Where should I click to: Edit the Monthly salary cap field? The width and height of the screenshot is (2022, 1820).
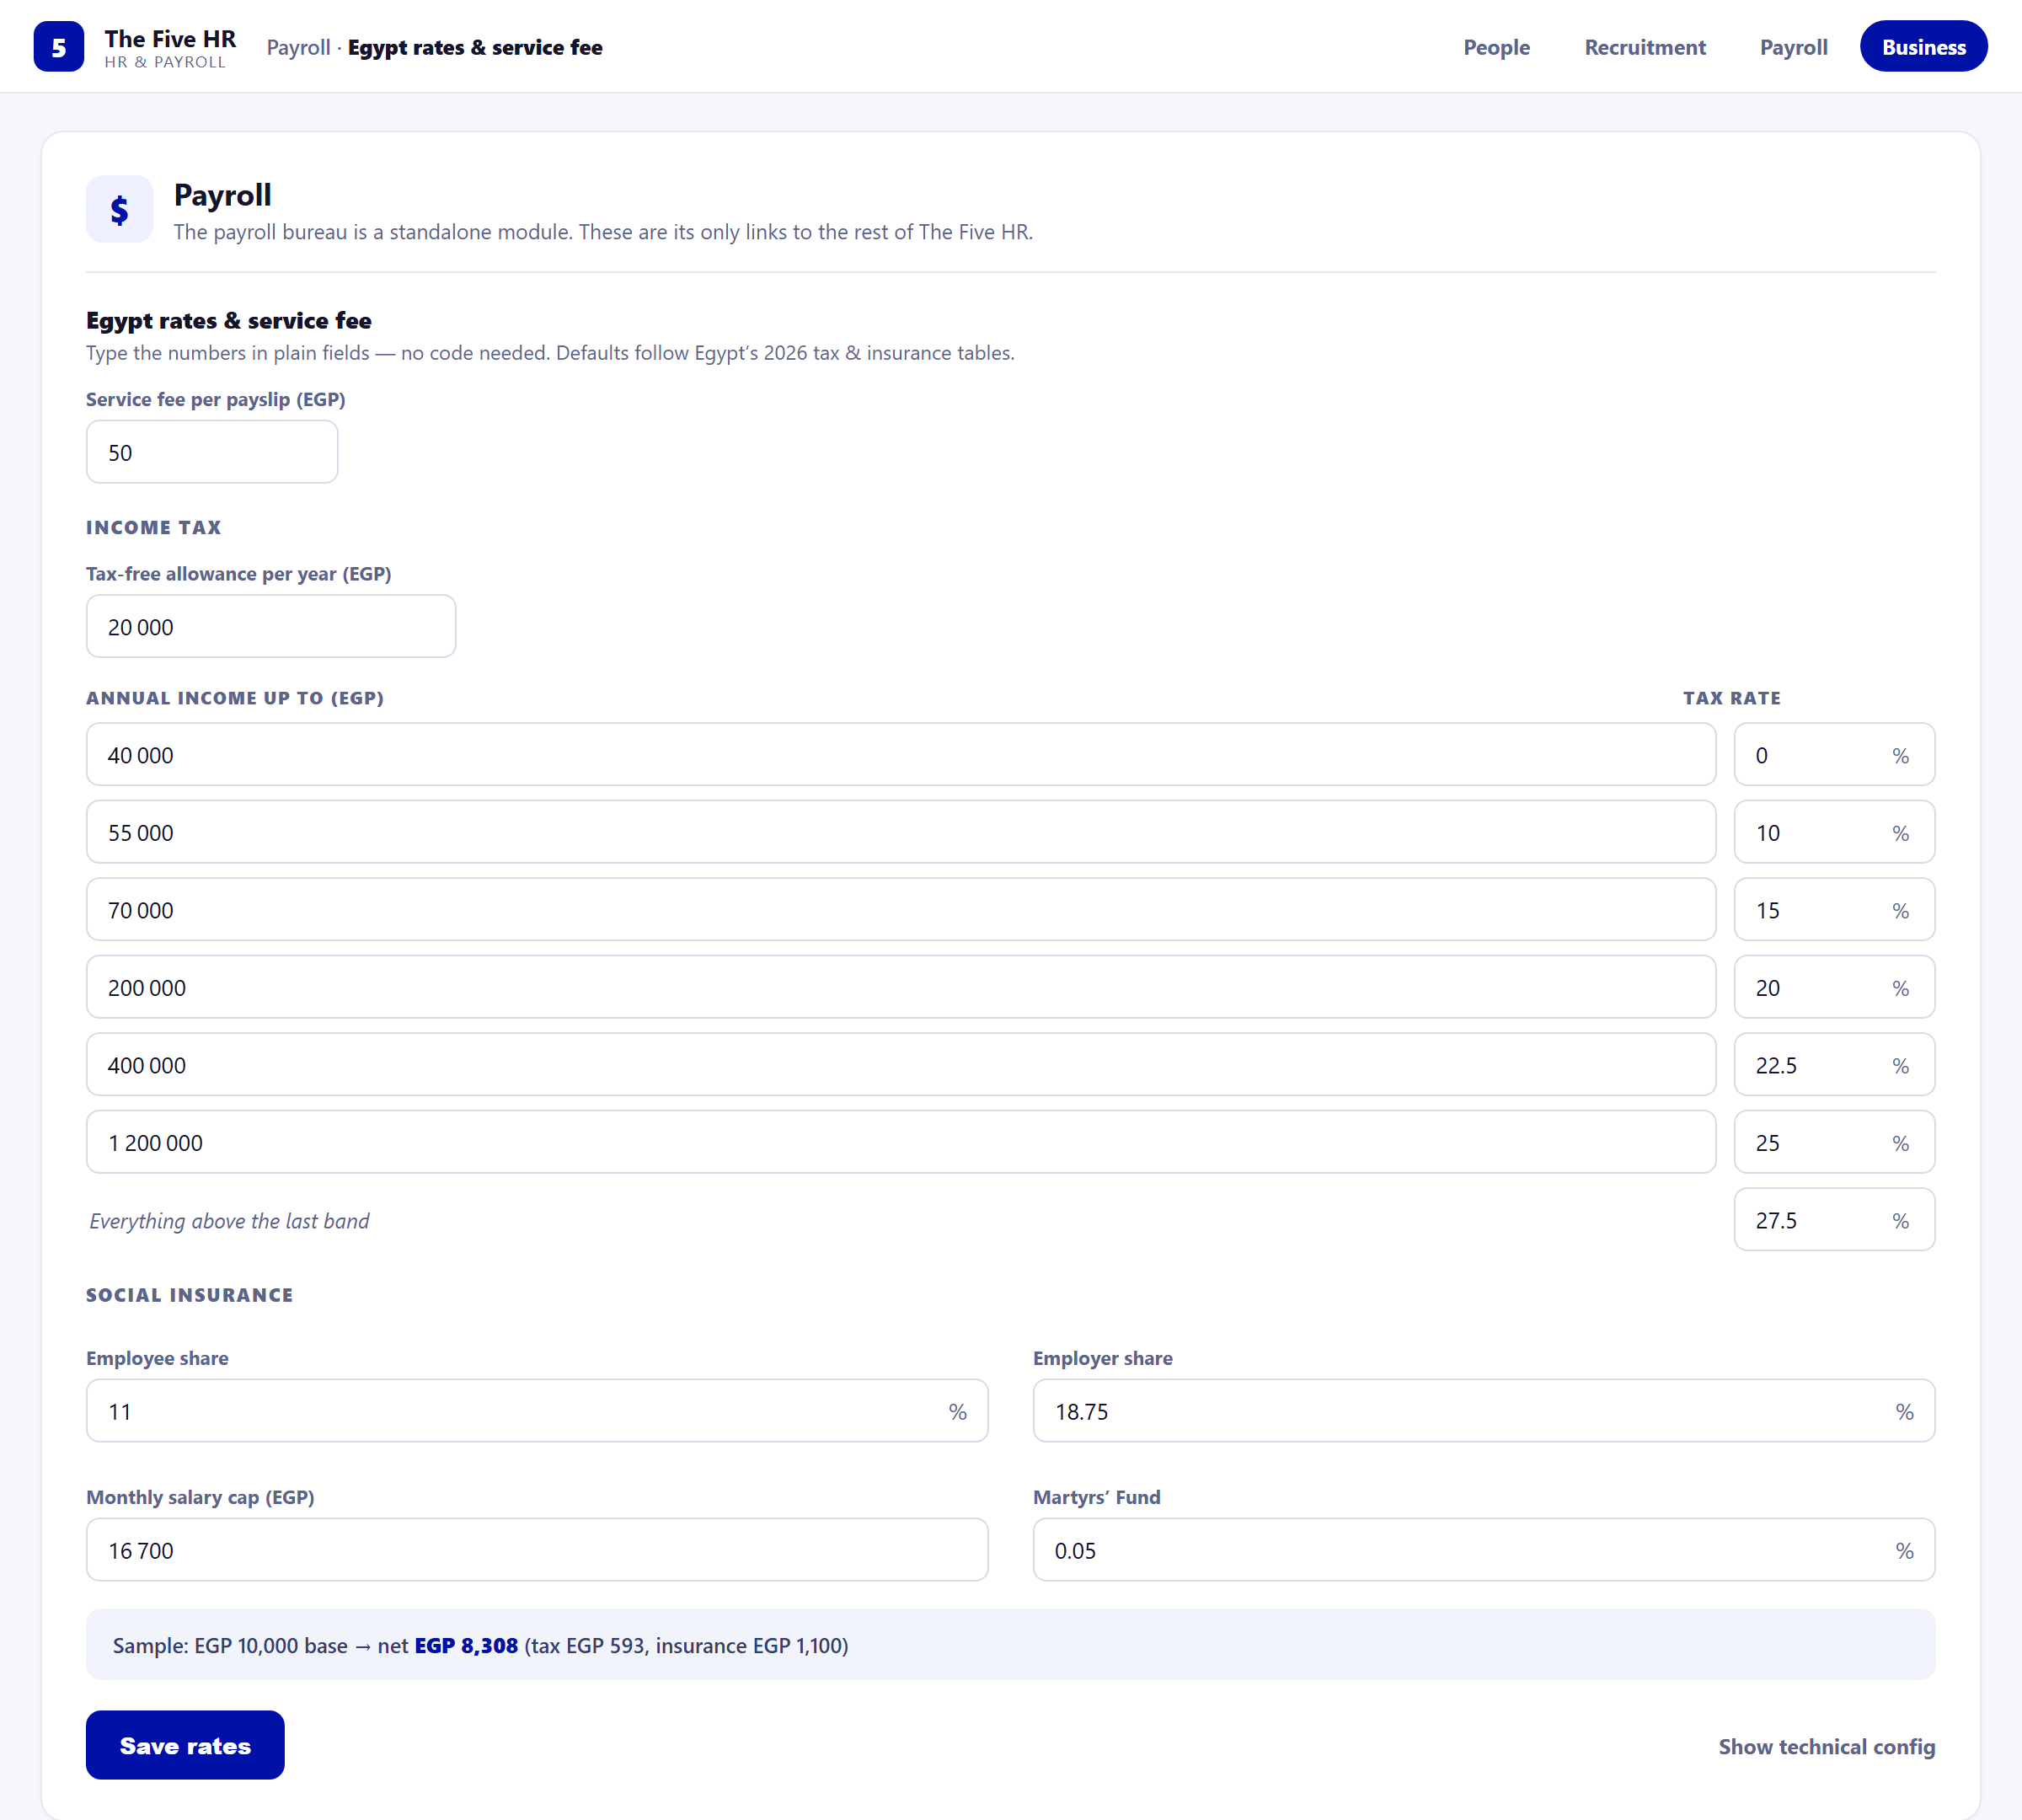pos(537,1550)
